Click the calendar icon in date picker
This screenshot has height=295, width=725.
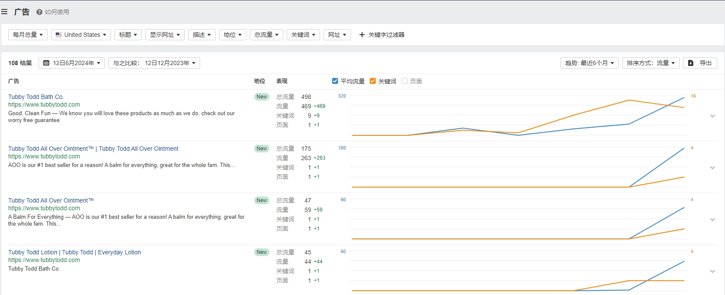tap(46, 63)
